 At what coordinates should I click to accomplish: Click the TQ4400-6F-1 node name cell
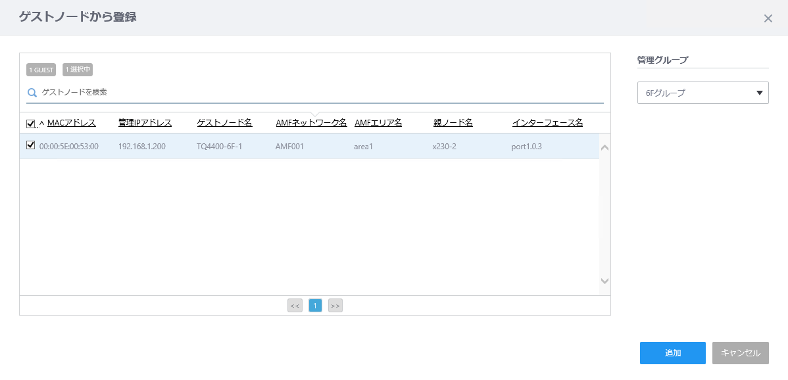(220, 147)
